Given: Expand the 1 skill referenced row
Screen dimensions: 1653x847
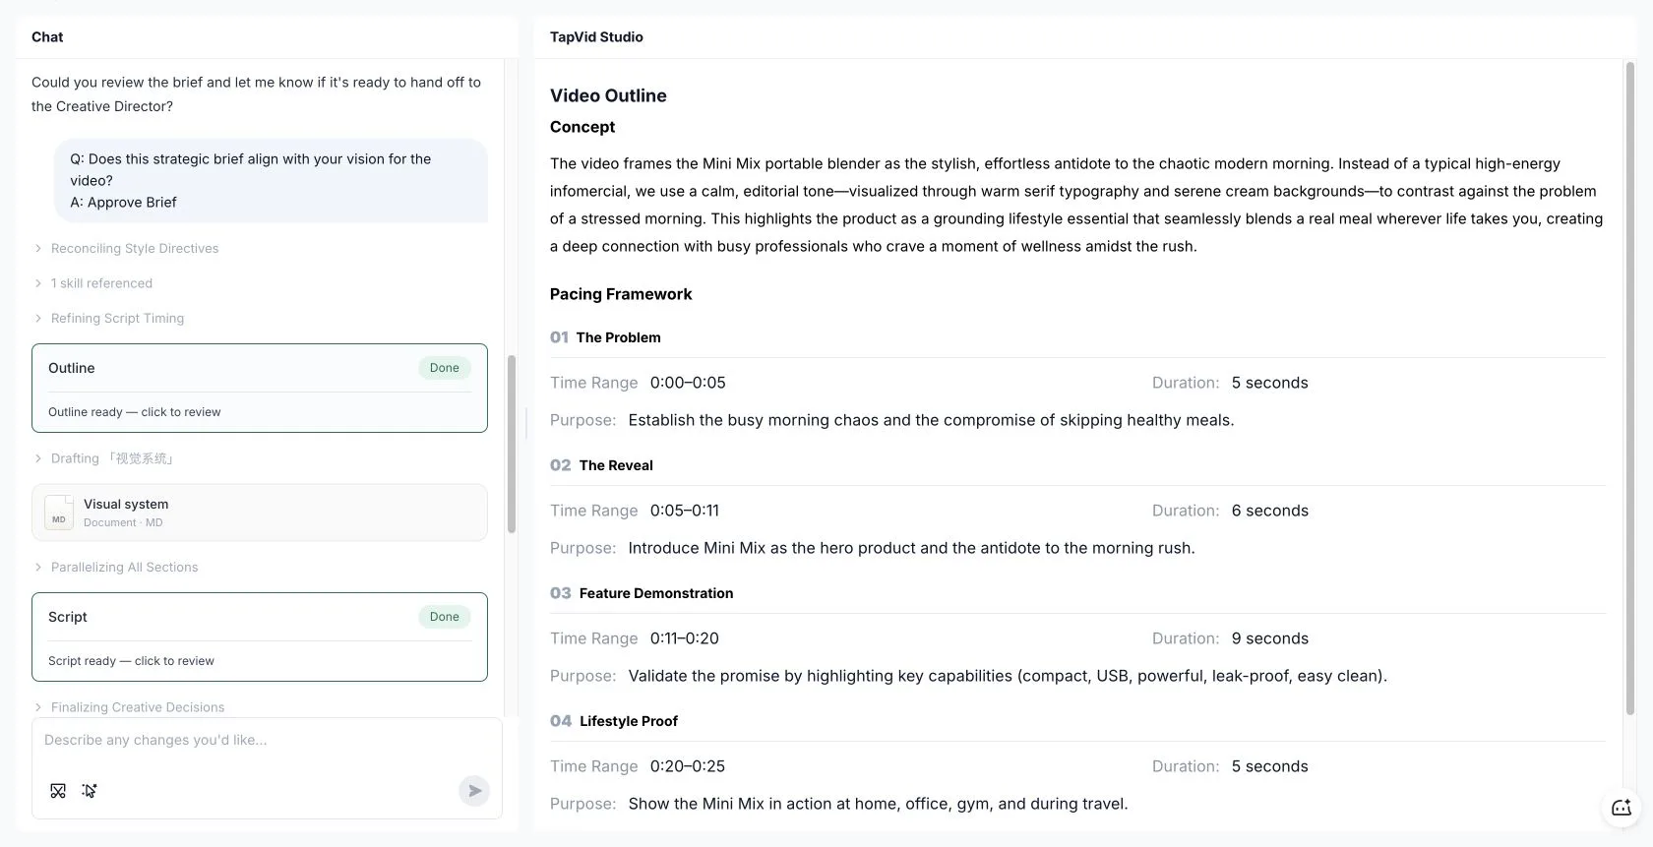Looking at the screenshot, I should (93, 283).
